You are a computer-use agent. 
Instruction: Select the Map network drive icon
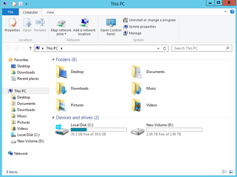tap(61, 23)
